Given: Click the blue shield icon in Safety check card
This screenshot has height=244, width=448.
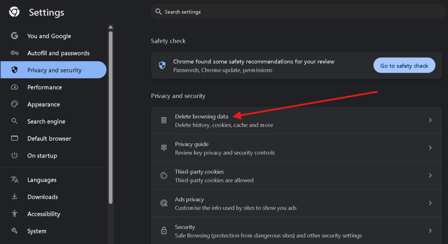Looking at the screenshot, I should (162, 65).
